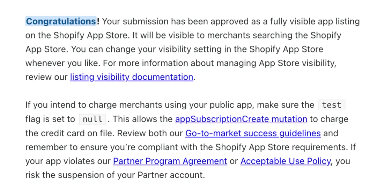
Task: Open the Go-to-market success guidelines link
Action: pos(253,133)
